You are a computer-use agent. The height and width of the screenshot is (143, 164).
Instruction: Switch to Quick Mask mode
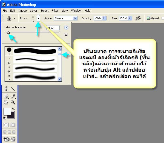coord(13,125)
